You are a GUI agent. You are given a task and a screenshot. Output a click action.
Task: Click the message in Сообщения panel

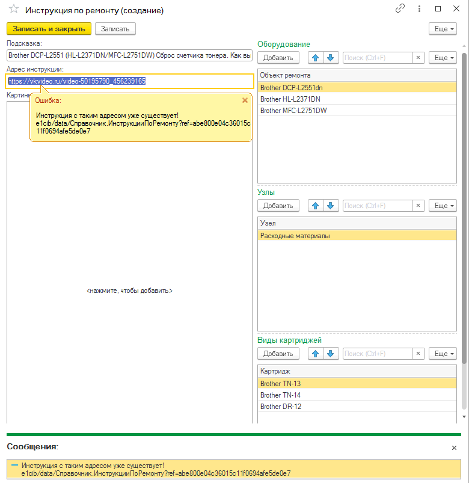234,469
